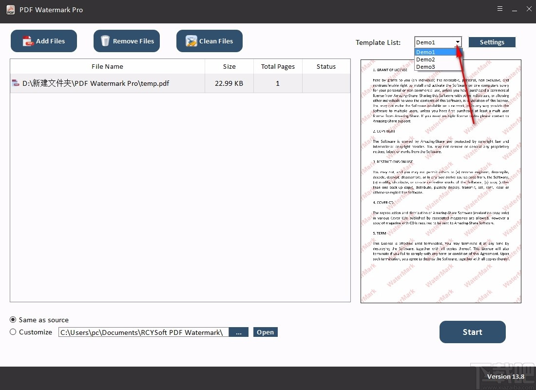
Task: Click the Status column header
Action: pos(326,66)
